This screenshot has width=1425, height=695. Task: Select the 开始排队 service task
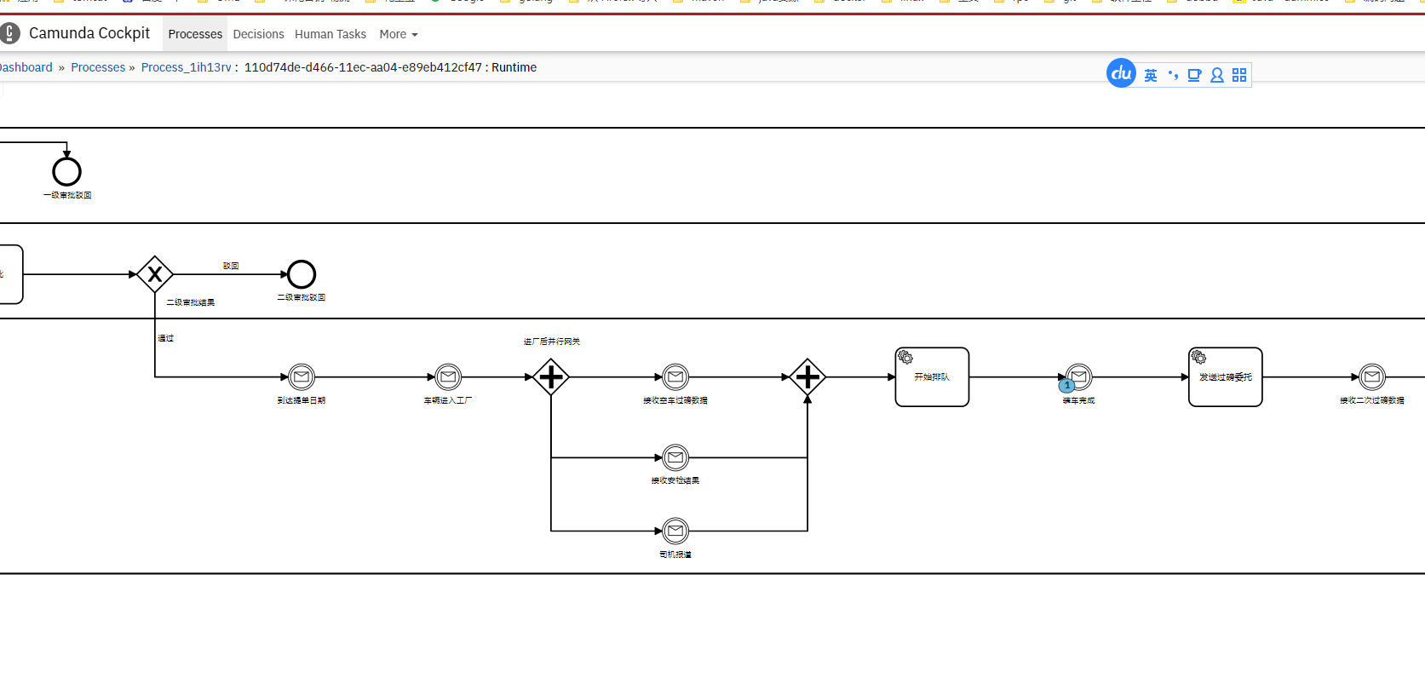pyautogui.click(x=932, y=376)
